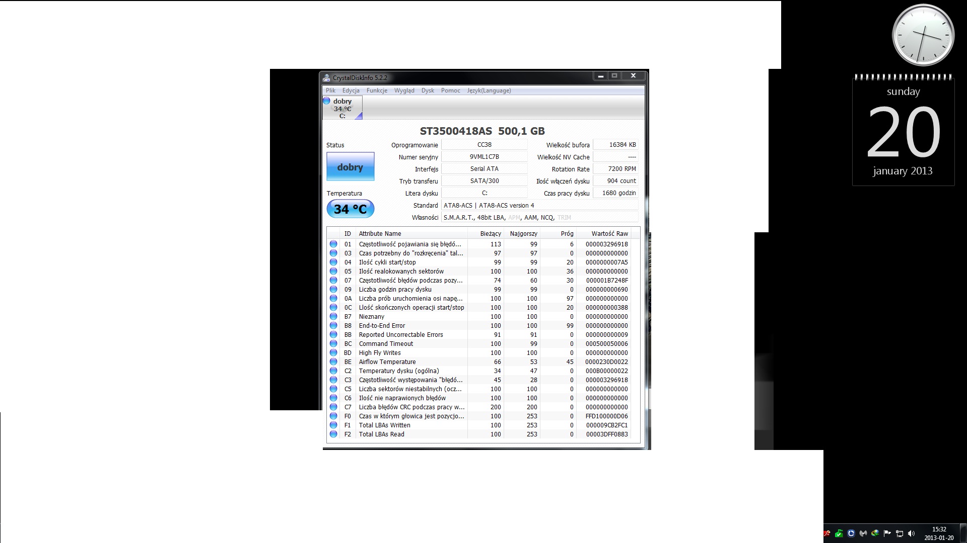The width and height of the screenshot is (967, 543).
Task: Click the volume speaker icon in the system tray
Action: (911, 533)
